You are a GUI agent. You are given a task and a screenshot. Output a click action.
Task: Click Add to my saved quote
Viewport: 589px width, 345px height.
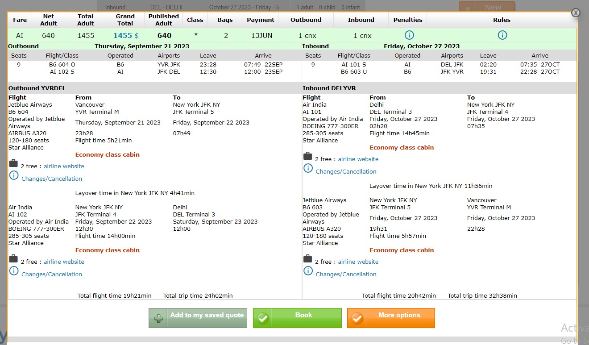point(198,318)
